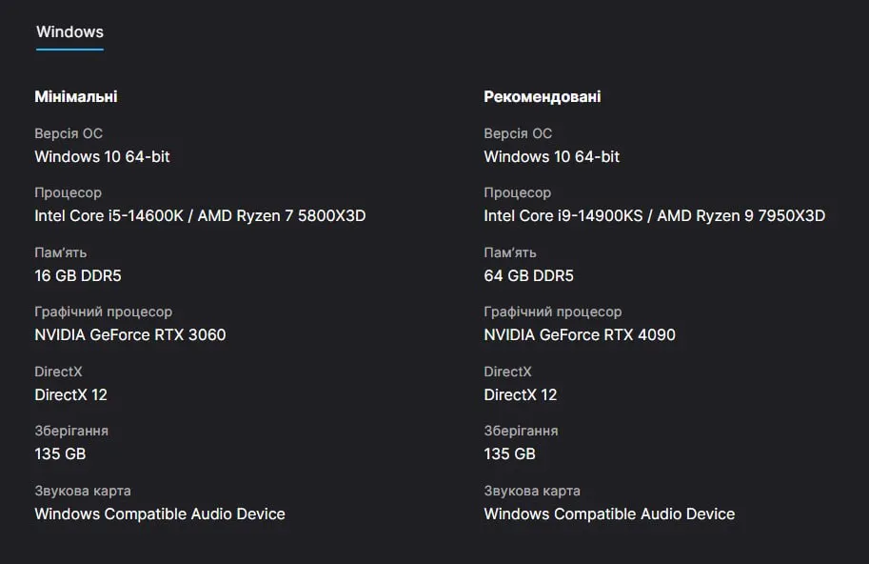
Task: Click Windows Compatible Audio Device under Рекомендовані
Action: [609, 514]
